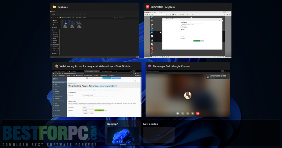Click the Chrome reload icon in Plesk window
Viewport: 282px width, 148px height.
pos(58,73)
